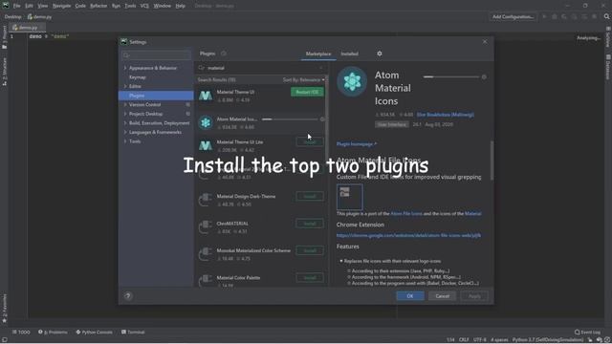
Task: Click the large Atom Material Icons logo in details
Action: point(352,81)
